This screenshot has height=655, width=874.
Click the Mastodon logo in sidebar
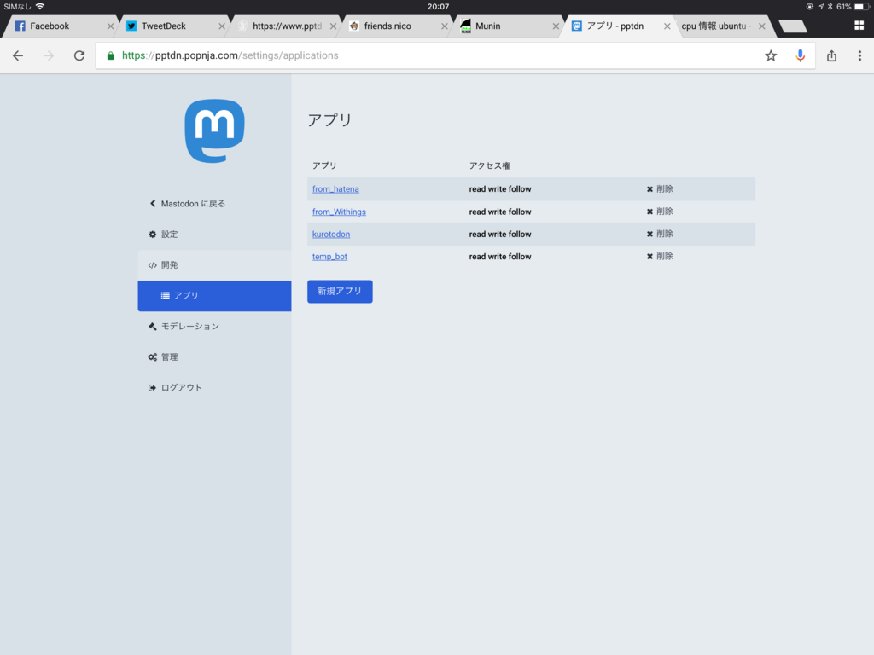tap(214, 130)
